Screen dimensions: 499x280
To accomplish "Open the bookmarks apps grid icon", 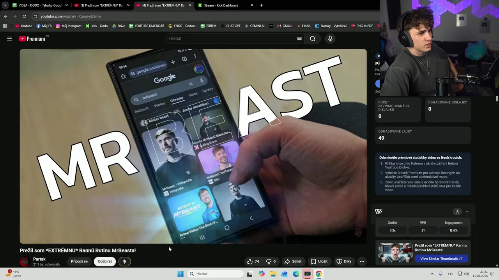I will pyautogui.click(x=5, y=26).
